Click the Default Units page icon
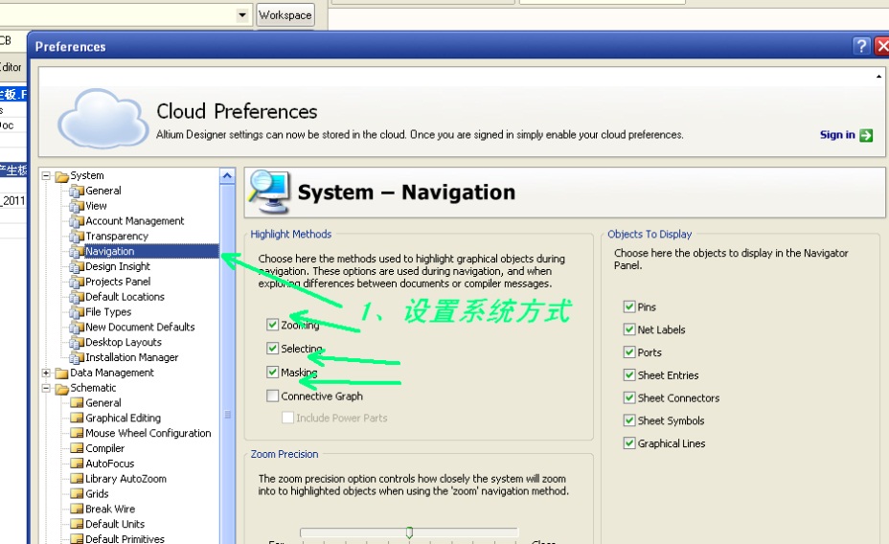The height and width of the screenshot is (544, 889). click(77, 524)
